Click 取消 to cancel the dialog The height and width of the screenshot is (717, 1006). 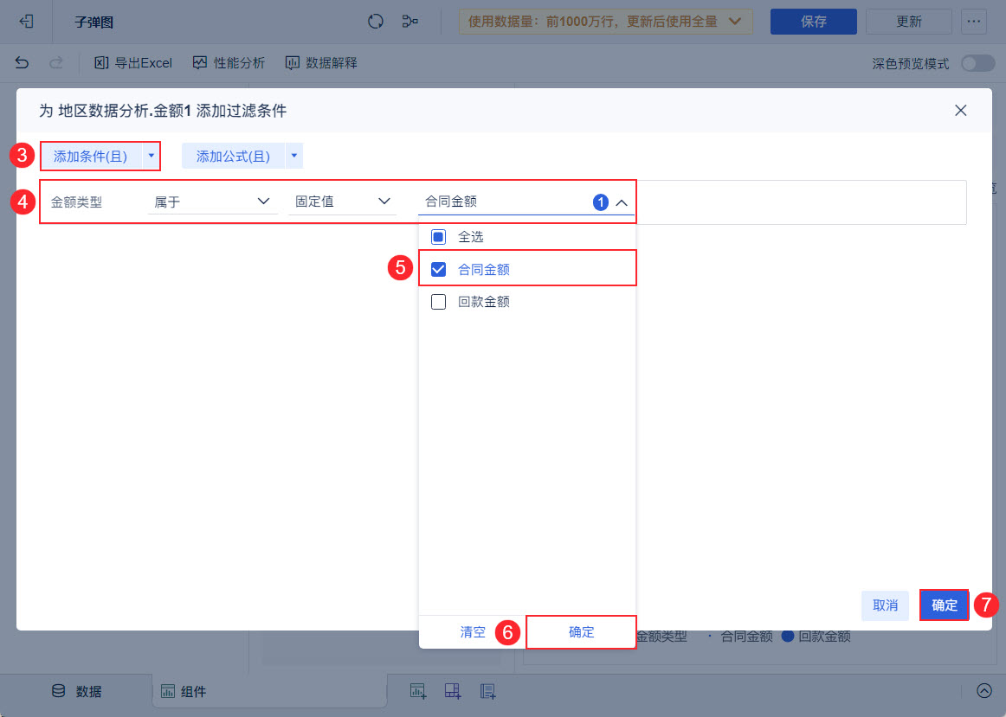pyautogui.click(x=885, y=605)
